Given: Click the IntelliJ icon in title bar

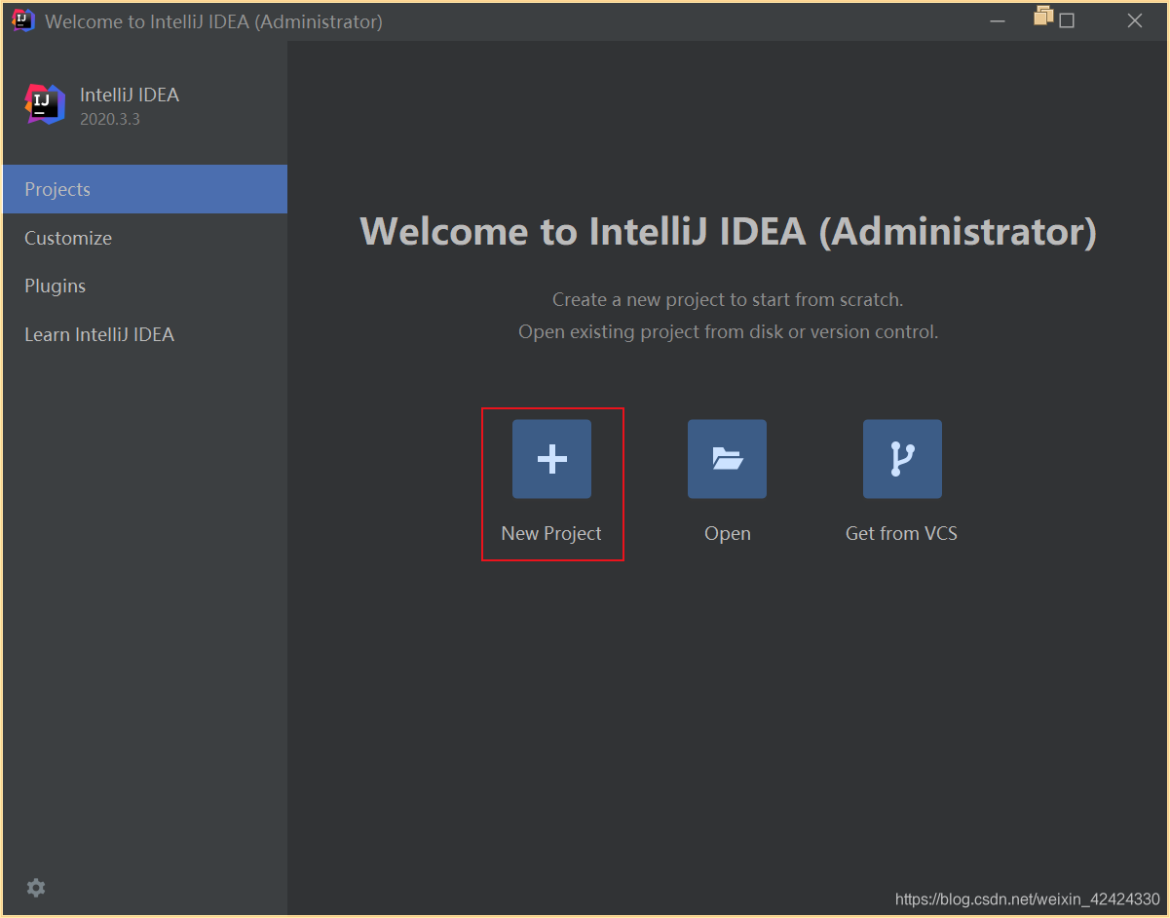Looking at the screenshot, I should coord(23,20).
